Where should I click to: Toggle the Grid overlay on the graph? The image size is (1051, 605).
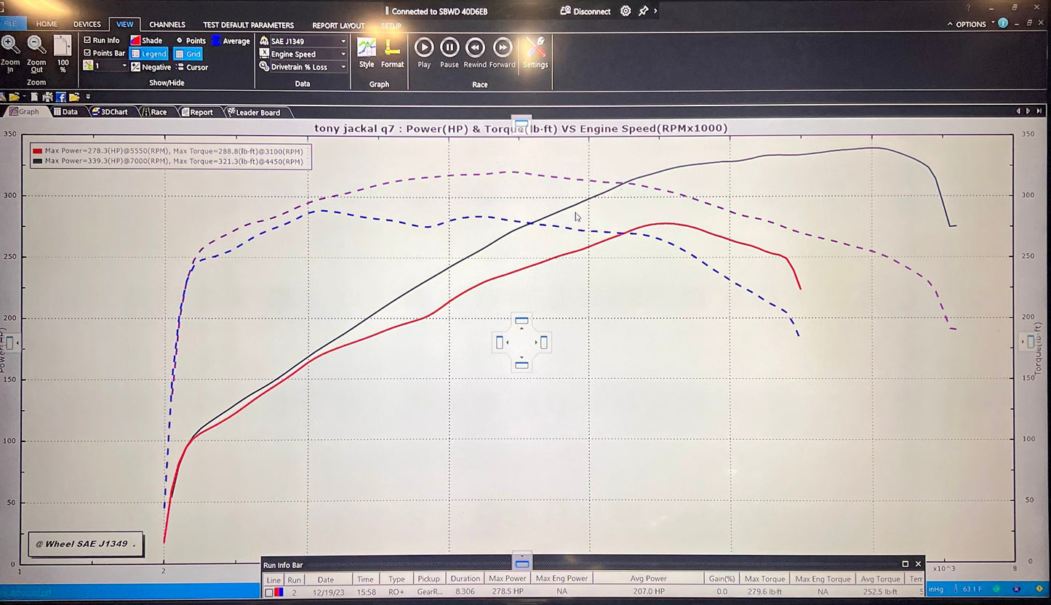[x=188, y=53]
